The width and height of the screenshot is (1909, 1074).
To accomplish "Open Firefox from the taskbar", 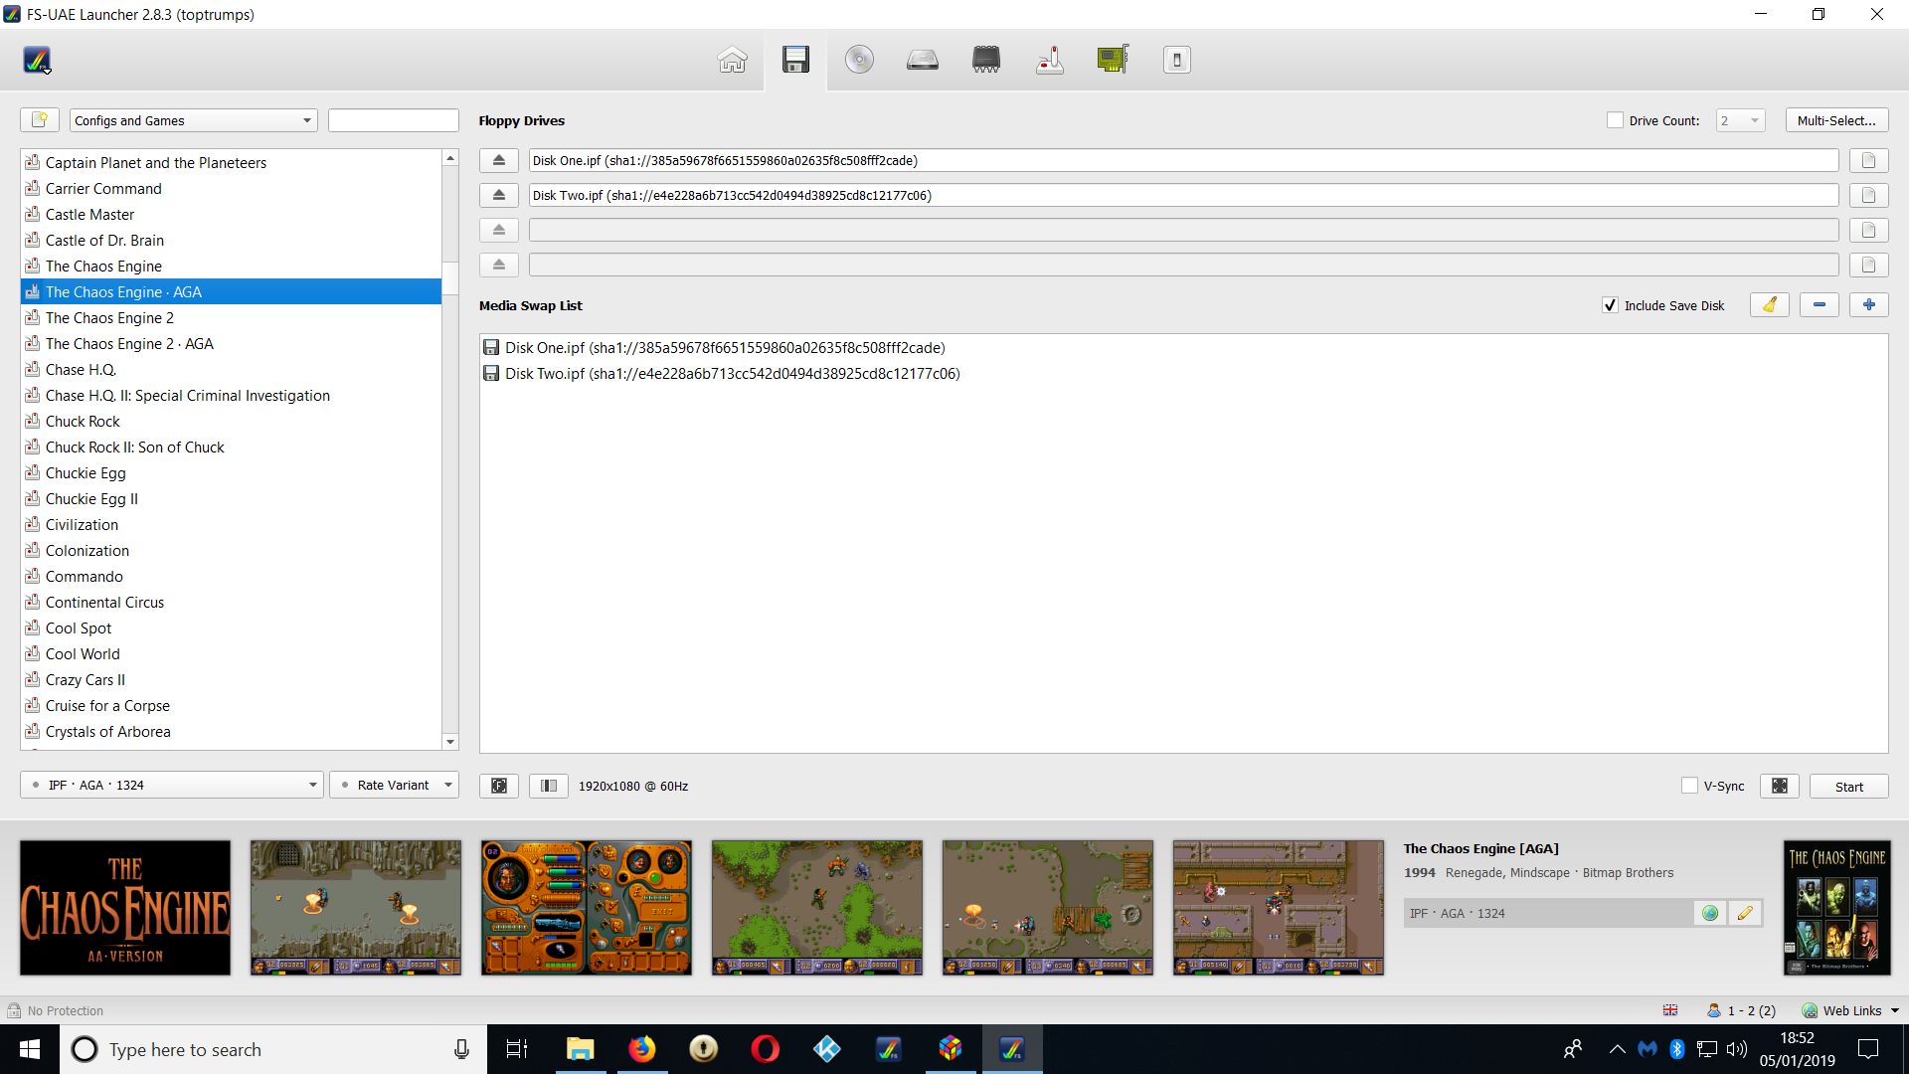I will [x=642, y=1049].
